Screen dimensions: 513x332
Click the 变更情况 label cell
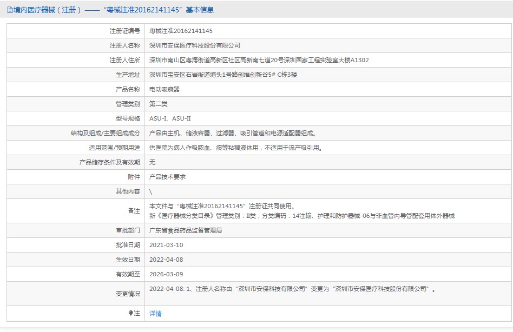76,294
